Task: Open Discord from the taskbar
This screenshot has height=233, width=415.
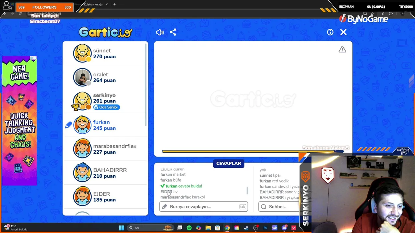Action: 284,228
